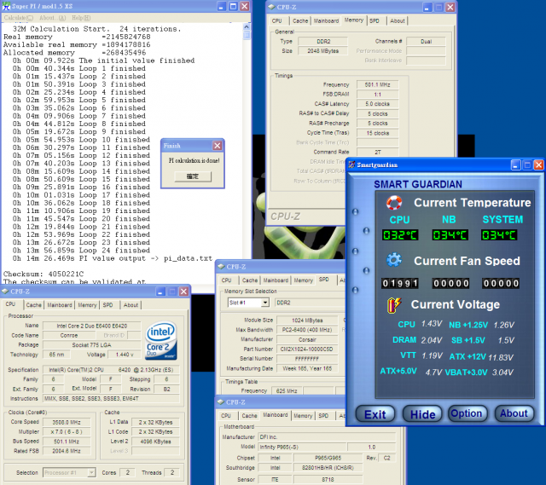Switch to SPD tab in Memory window
The image size is (546, 485).
click(375, 20)
